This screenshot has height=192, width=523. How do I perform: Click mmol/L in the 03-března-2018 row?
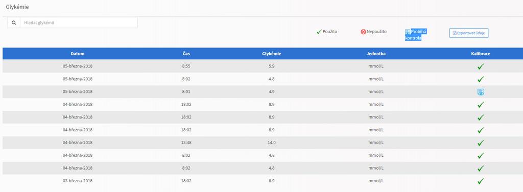click(x=376, y=181)
